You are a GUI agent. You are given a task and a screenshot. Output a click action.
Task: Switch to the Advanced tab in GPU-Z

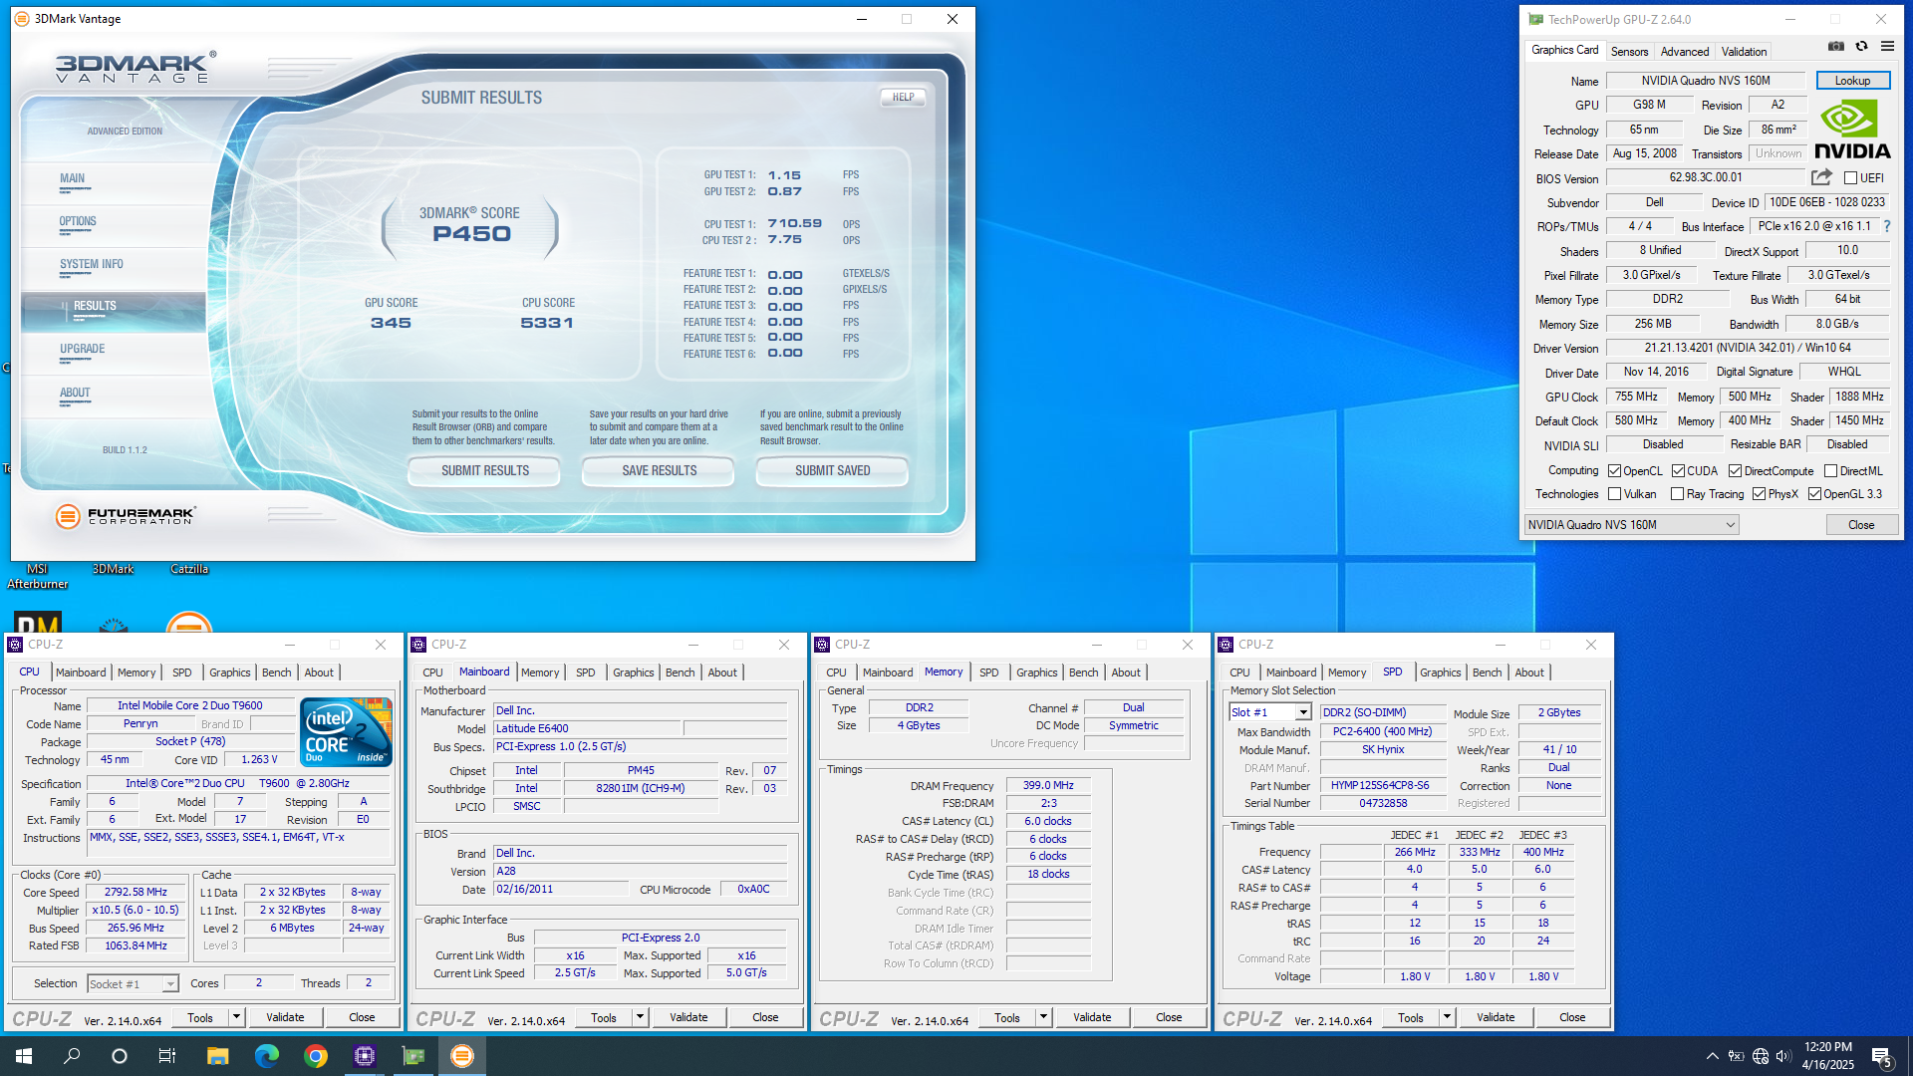pyautogui.click(x=1684, y=52)
